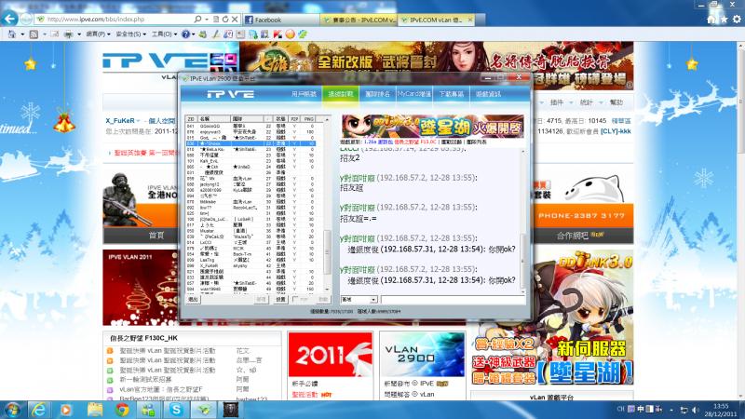Viewport: 745px width, 419px height.
Task: Click the Internet Explorer taskbar icon
Action: click(39, 410)
